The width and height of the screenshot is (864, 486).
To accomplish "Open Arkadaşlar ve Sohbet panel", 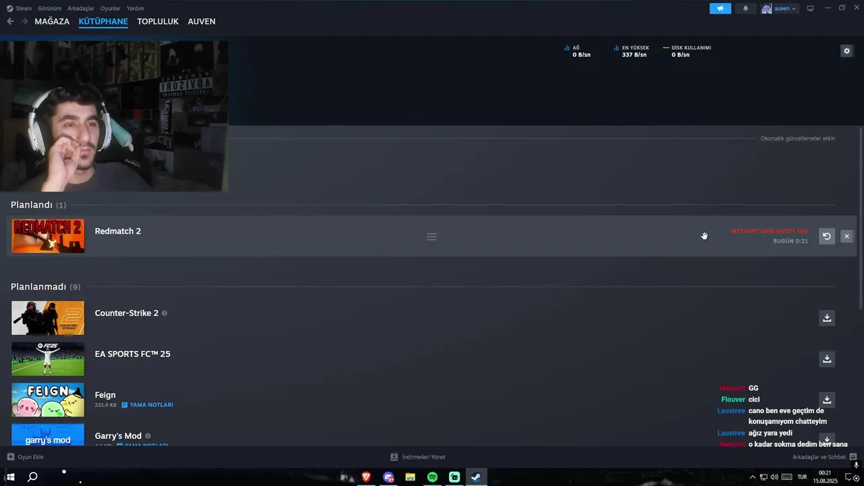I will [x=824, y=457].
